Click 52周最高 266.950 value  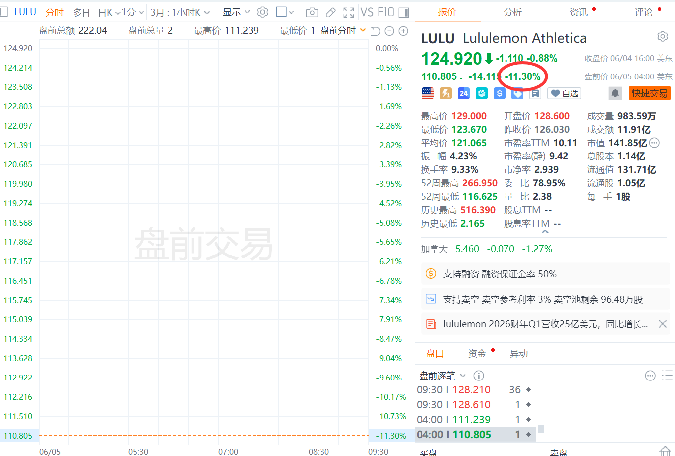480,183
